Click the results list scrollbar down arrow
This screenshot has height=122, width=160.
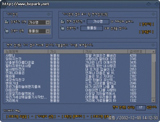coord(154,100)
